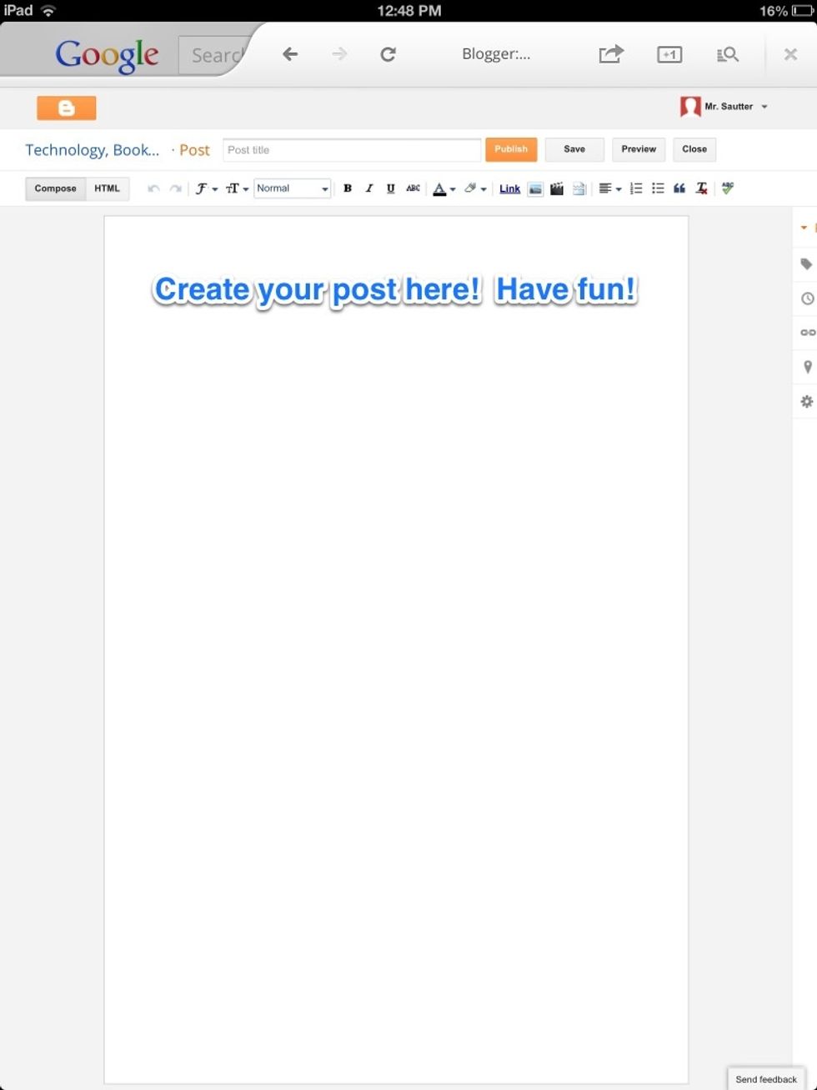Click the orange Blogger logo icon
817x1090 pixels.
[x=67, y=108]
